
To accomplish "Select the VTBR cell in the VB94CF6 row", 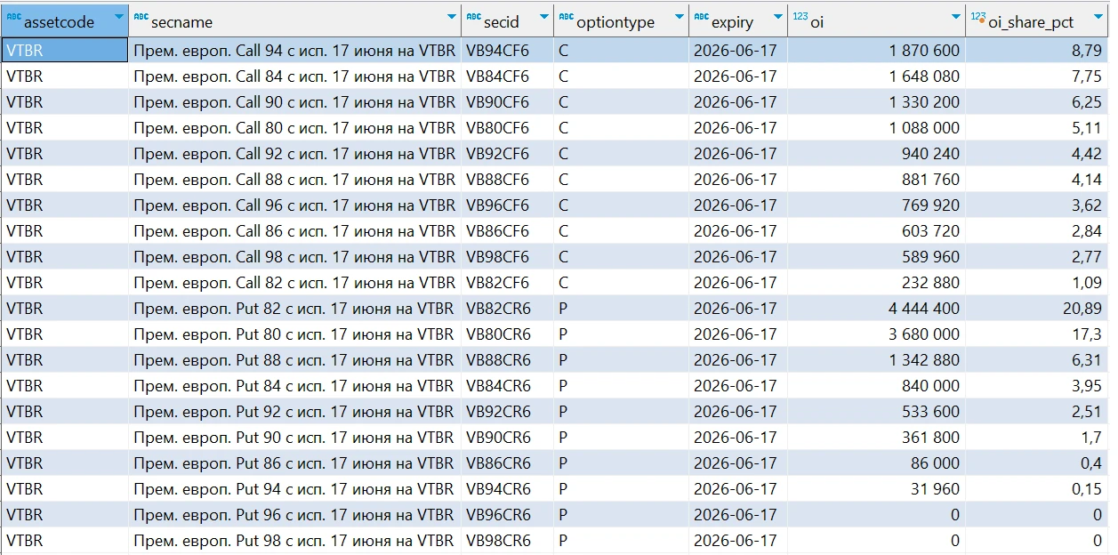I will (x=64, y=51).
